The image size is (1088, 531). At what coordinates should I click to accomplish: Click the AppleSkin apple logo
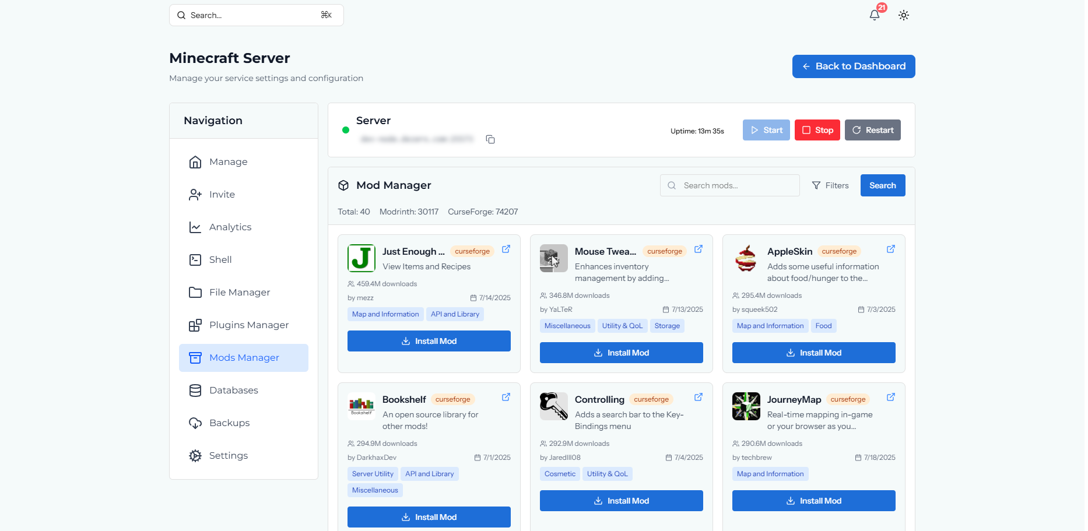tap(746, 258)
